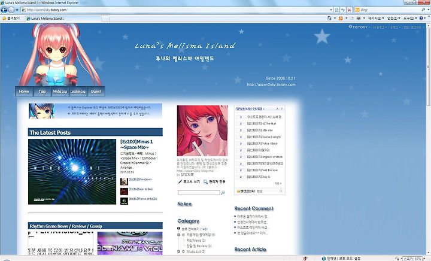Open the Print options dropdown arrow
Screen dimensions: 431x261
click(364, 19)
